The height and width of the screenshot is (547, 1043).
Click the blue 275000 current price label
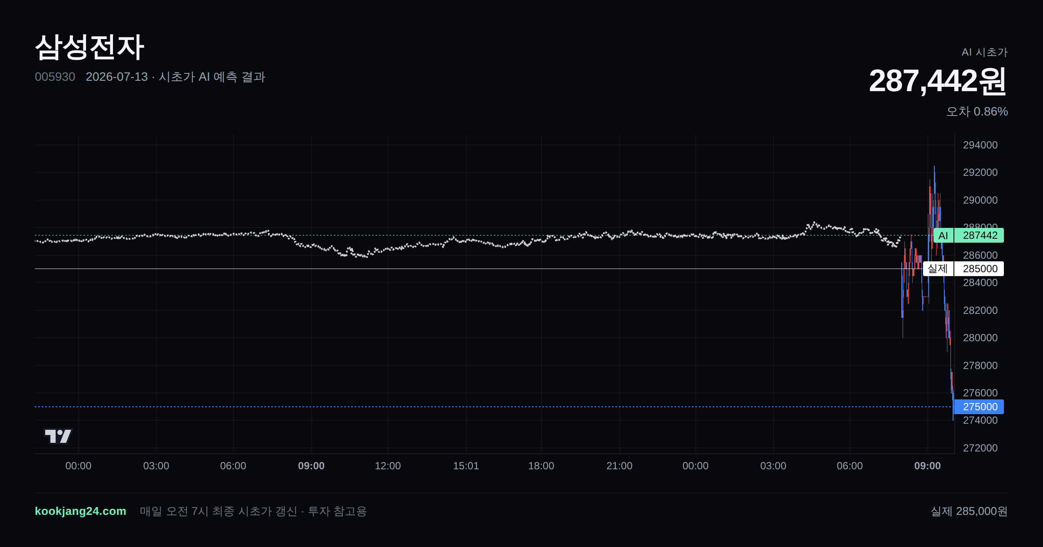[x=979, y=407]
